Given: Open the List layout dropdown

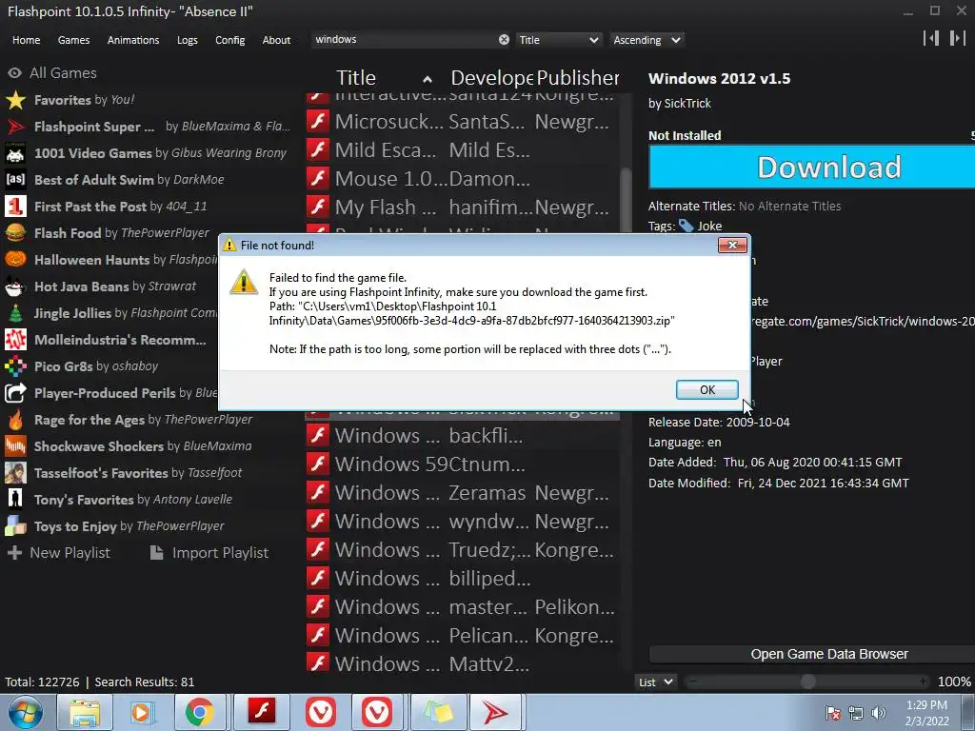Looking at the screenshot, I should [655, 682].
